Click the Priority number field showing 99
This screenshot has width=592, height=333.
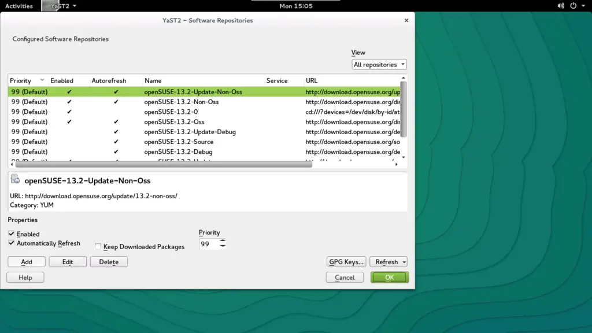(209, 244)
